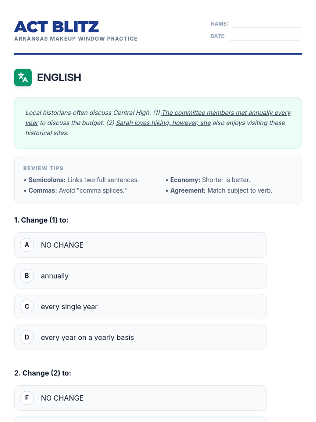This screenshot has width=316, height=422.
Task: Click underlined phrase 'Sarah loves hiking, however, she'
Action: click(163, 123)
